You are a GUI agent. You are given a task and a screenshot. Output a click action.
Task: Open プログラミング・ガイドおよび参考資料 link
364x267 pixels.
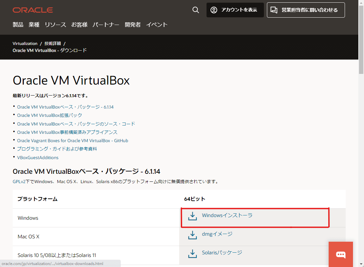pos(57,149)
